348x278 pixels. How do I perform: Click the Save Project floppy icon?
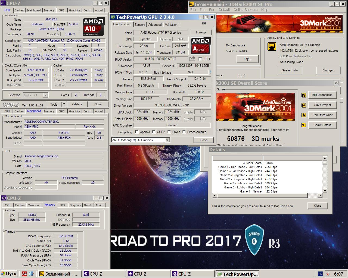coord(304,105)
